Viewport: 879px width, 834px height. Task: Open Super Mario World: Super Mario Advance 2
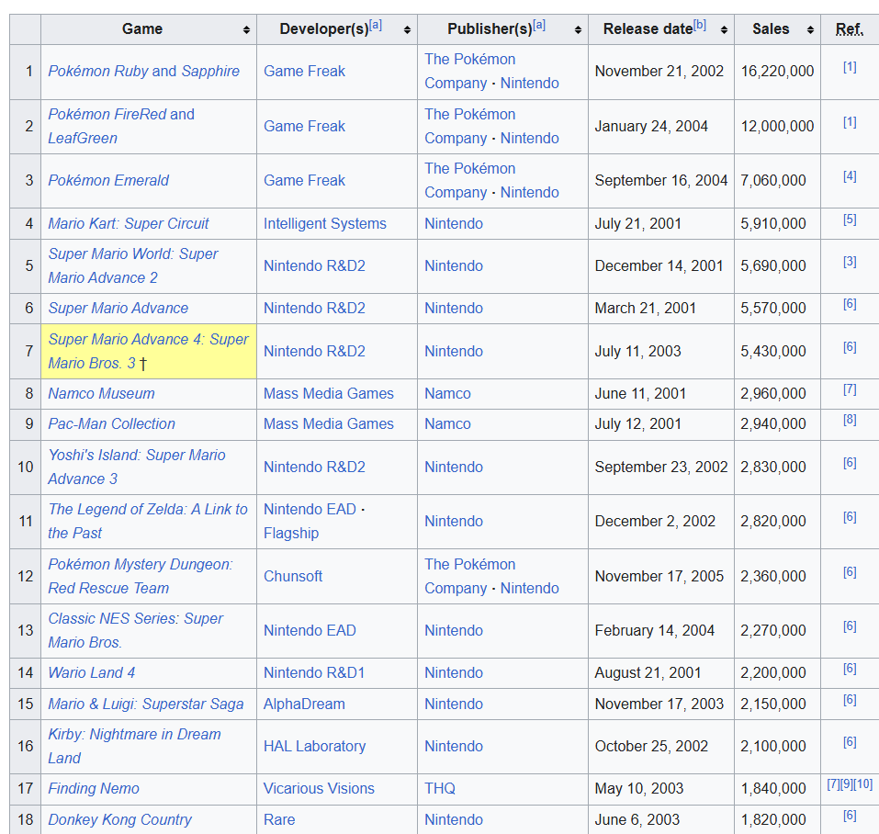coord(133,265)
